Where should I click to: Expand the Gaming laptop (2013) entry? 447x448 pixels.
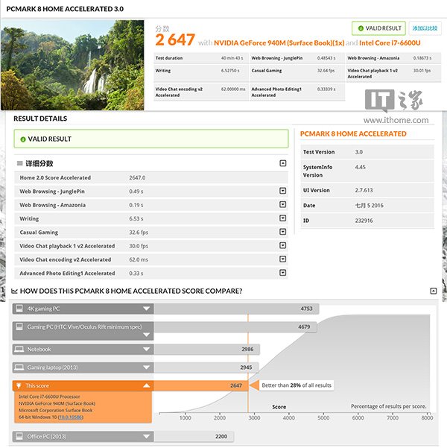pyautogui.click(x=146, y=367)
